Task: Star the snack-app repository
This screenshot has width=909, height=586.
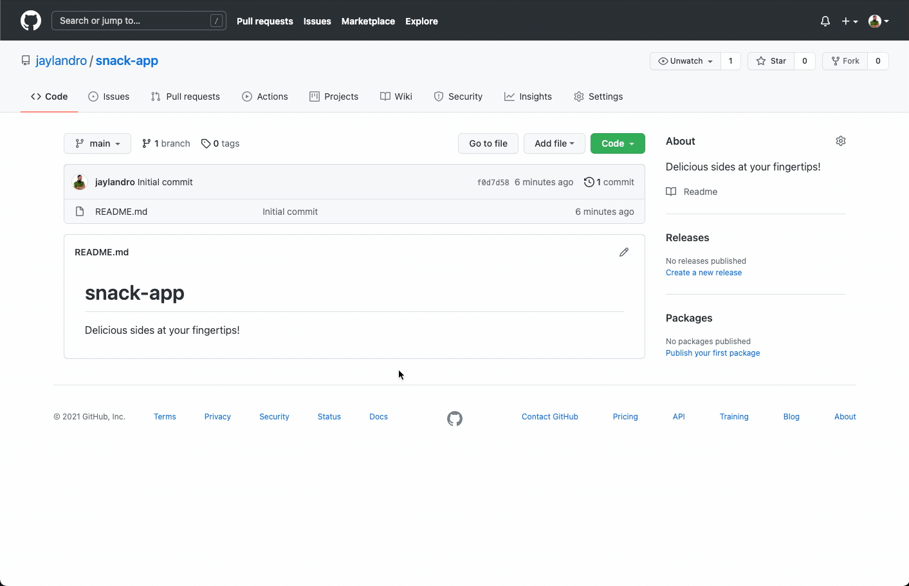Action: (x=771, y=61)
